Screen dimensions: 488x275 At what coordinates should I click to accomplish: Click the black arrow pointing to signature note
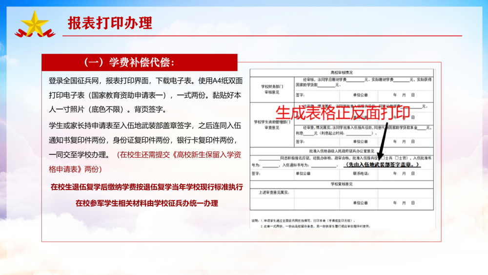(x=385, y=142)
